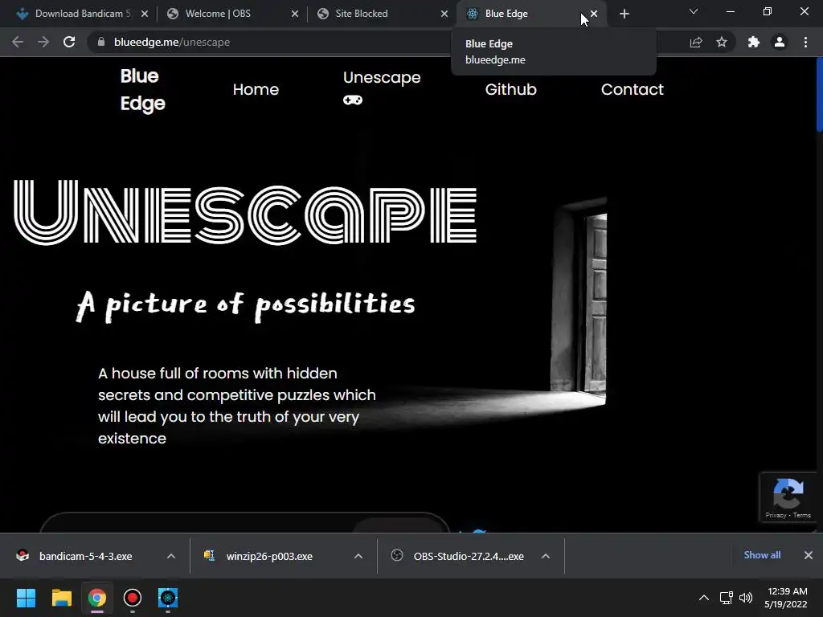The width and height of the screenshot is (823, 617).
Task: Expand options for OBS-Studio download
Action: coord(546,556)
